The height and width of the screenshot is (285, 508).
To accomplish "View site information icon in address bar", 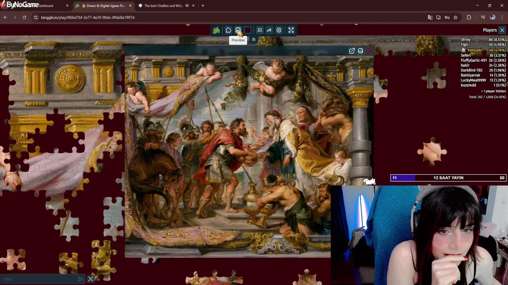I will tap(35, 17).
